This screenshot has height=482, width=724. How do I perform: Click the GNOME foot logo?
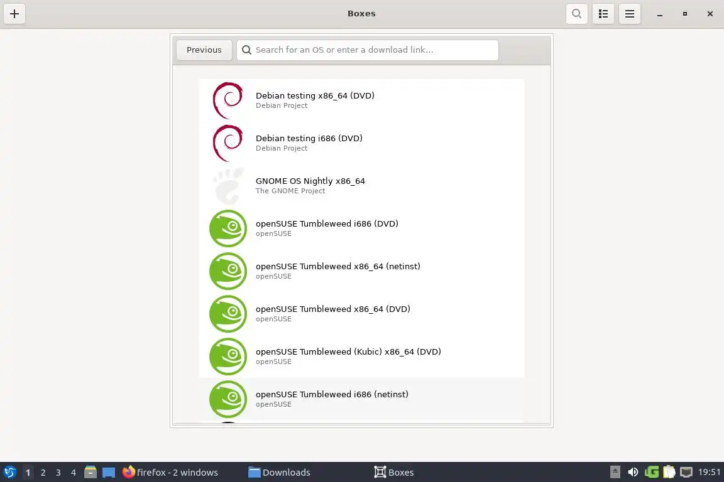(x=228, y=186)
